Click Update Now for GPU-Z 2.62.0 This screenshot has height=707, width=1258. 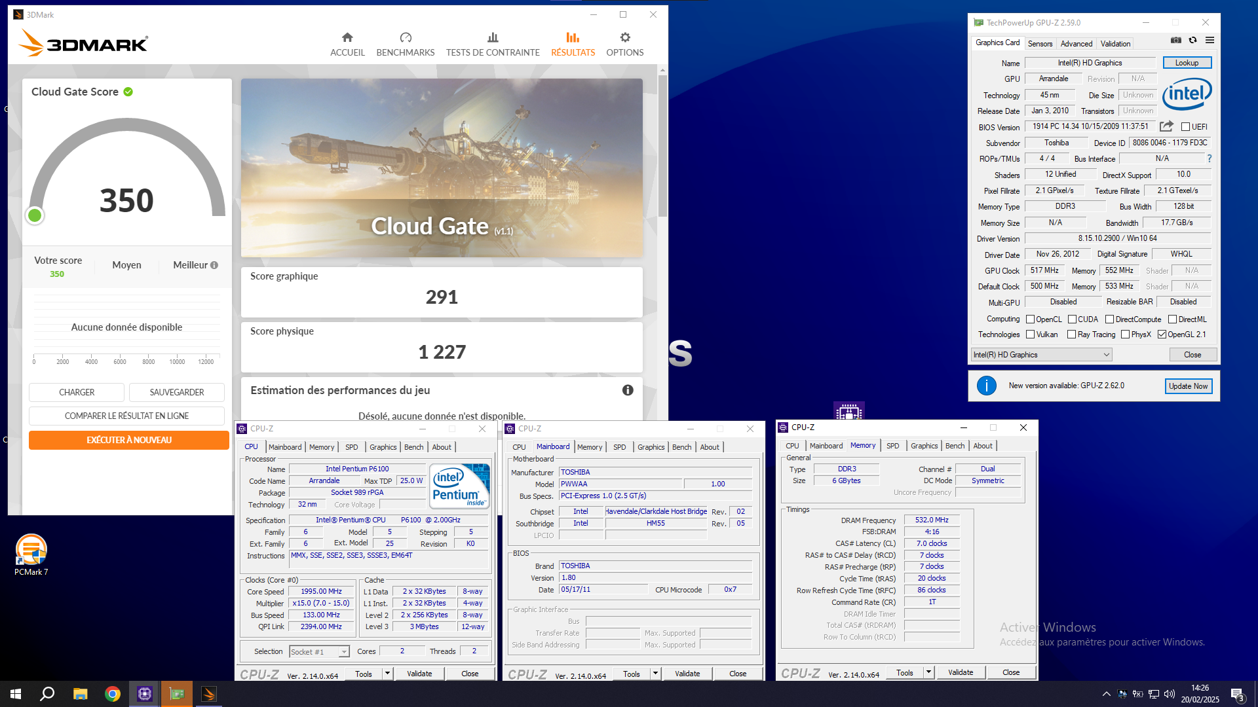pos(1188,386)
